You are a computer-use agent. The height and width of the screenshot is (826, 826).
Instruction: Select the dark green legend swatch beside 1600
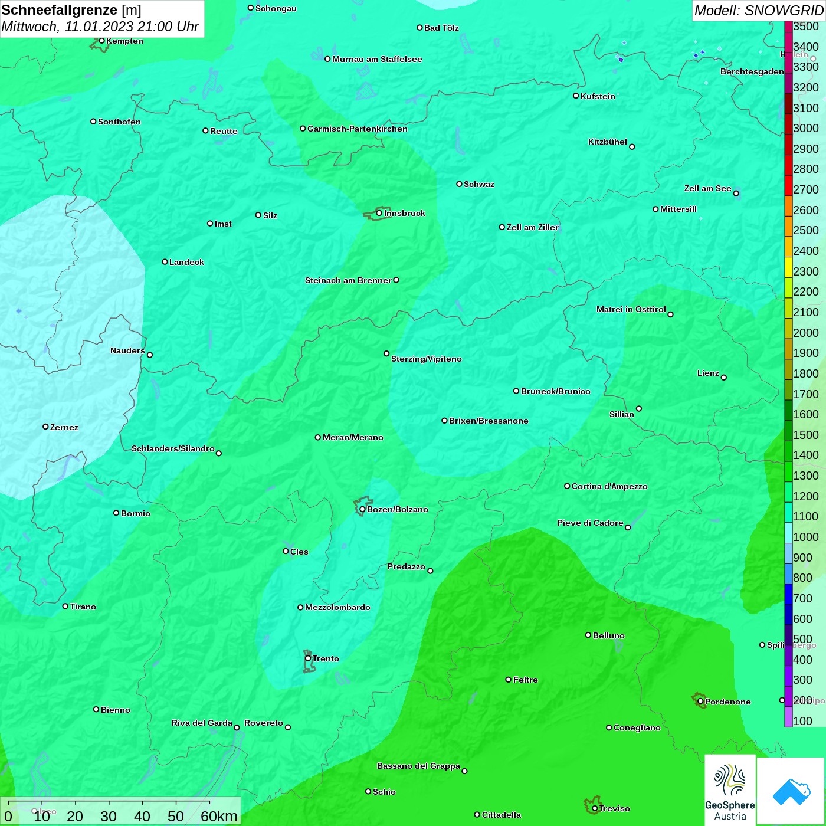click(788, 410)
